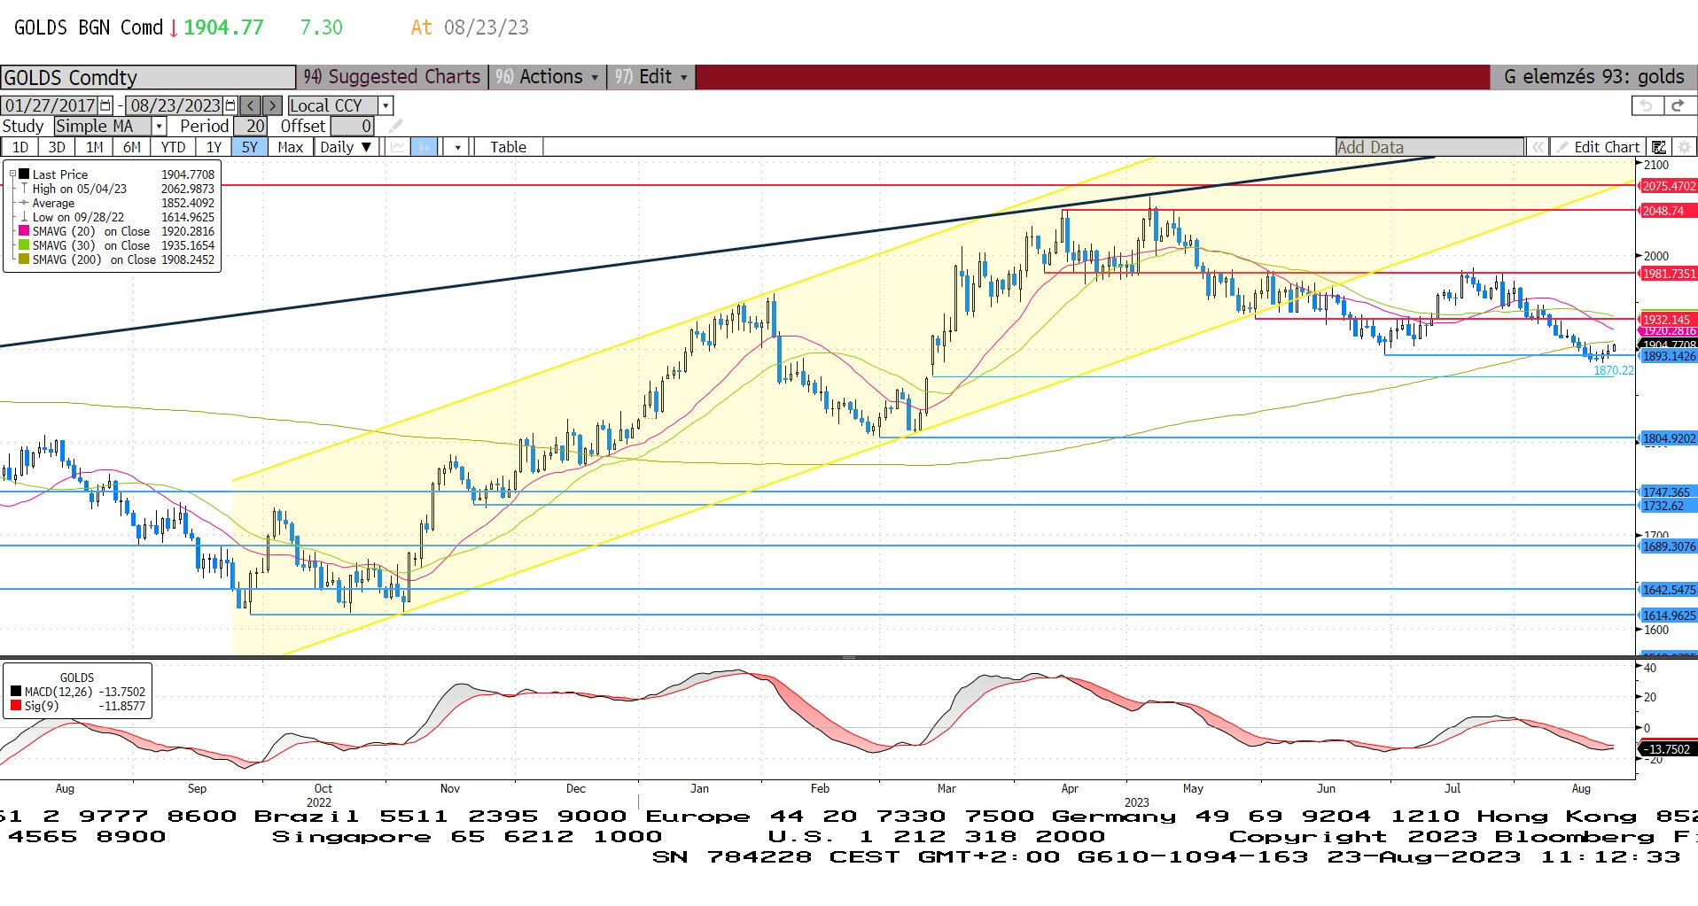Collapse panel with double-chevron icon
This screenshot has width=1698, height=906.
coord(1538,147)
